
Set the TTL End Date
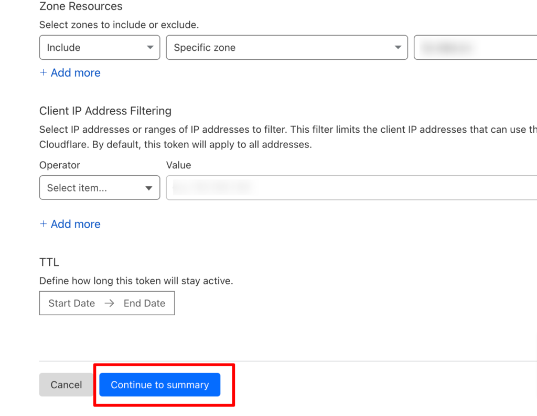tap(145, 303)
